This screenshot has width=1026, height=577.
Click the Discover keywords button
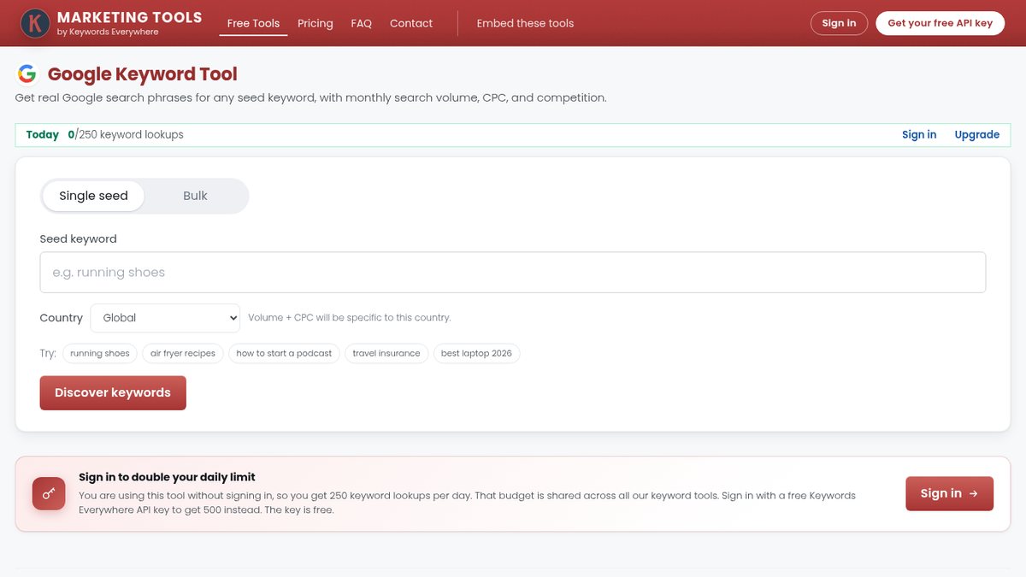(113, 393)
